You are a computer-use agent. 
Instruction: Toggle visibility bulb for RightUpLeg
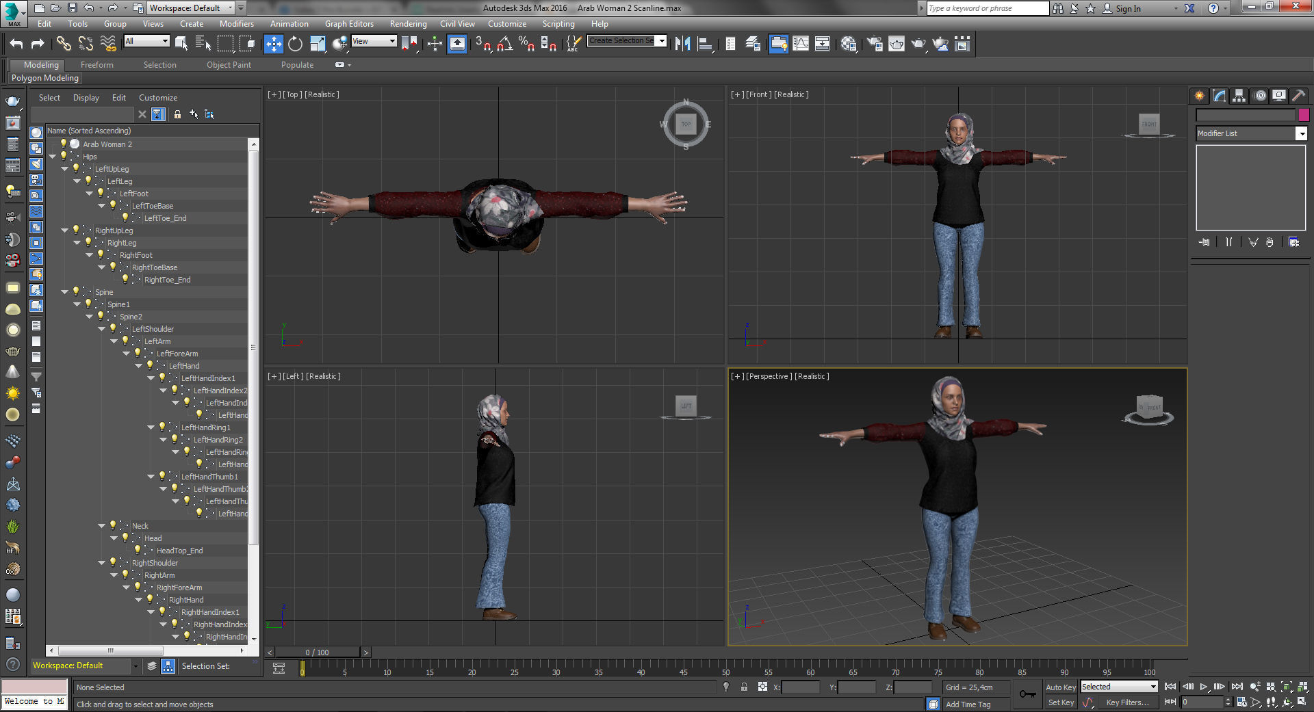tap(76, 230)
